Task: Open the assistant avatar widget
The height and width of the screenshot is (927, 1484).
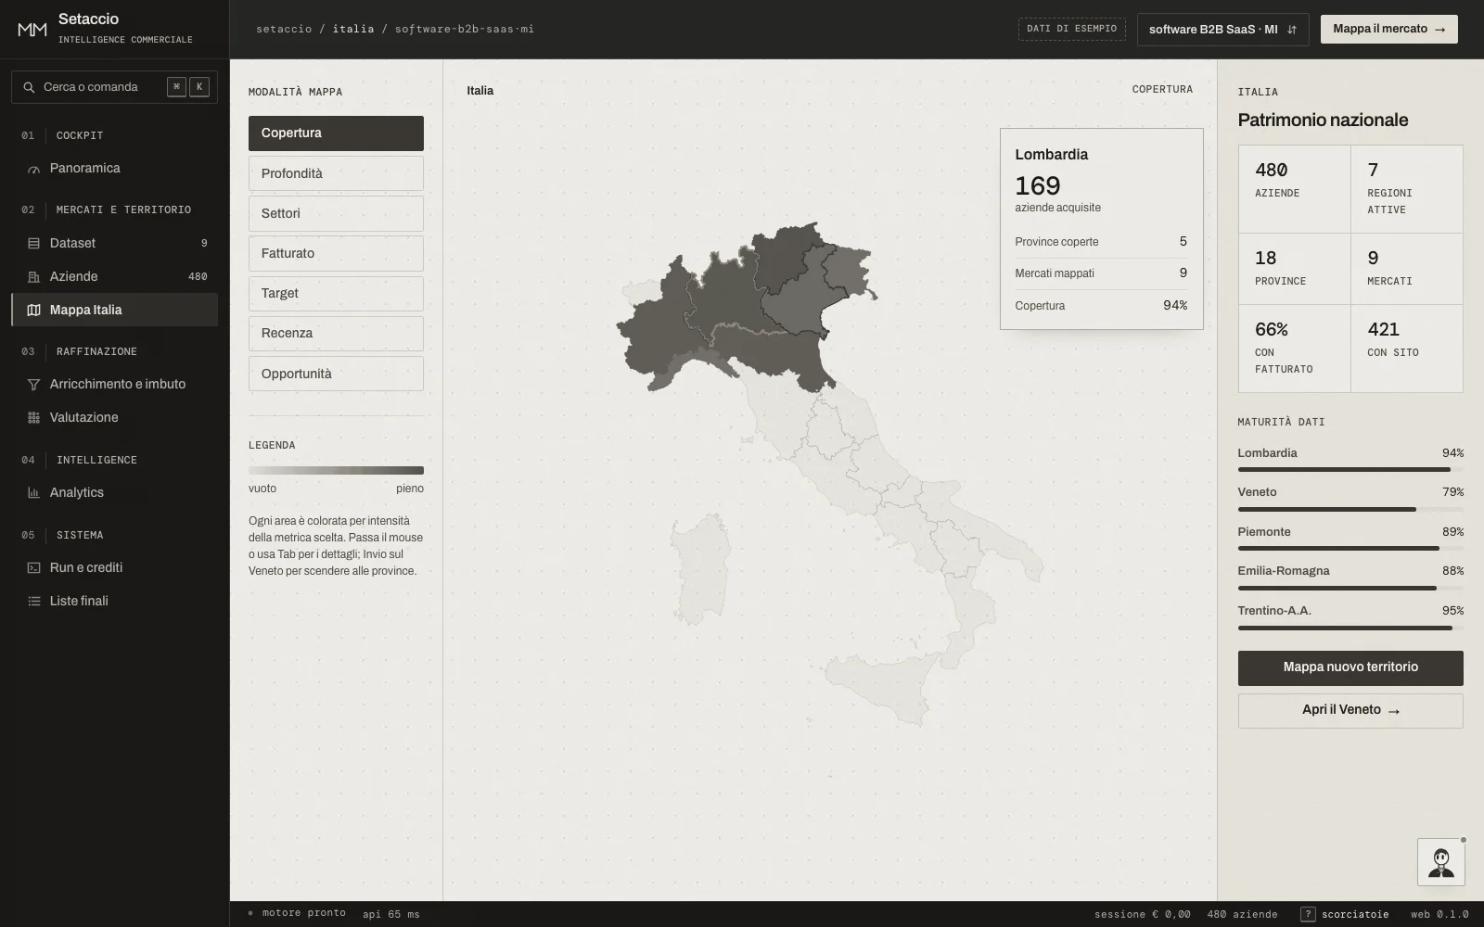Action: click(x=1440, y=862)
